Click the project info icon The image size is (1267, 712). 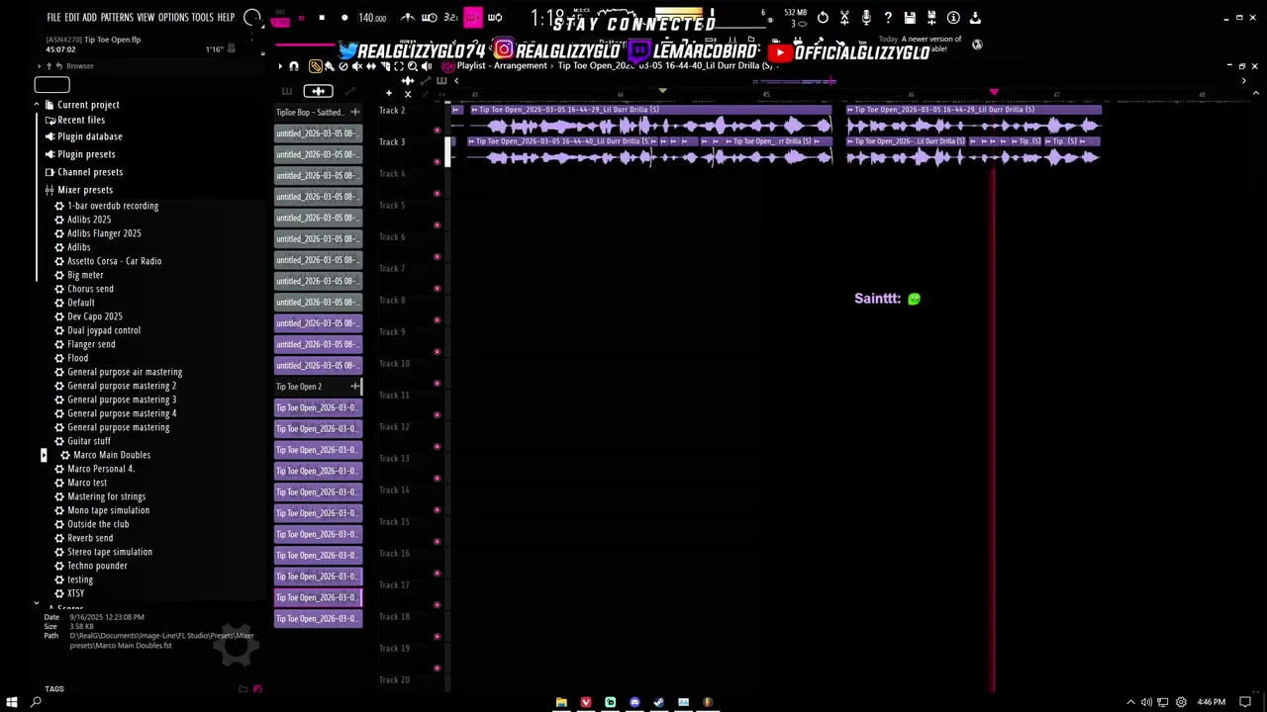[953, 18]
